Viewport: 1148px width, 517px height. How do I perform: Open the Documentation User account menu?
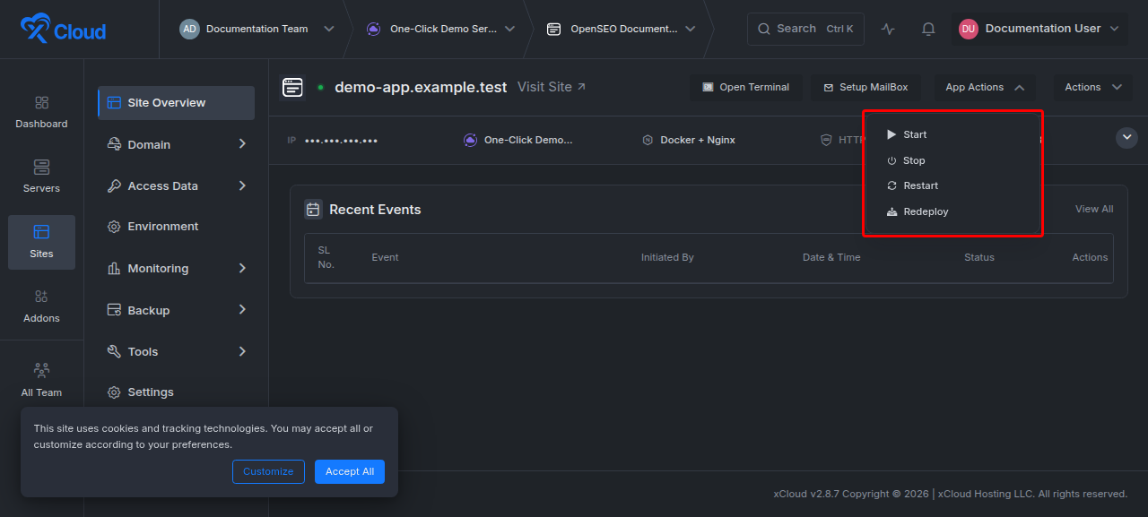point(1039,29)
